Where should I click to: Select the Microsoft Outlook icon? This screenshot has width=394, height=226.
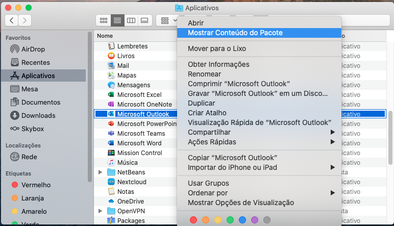[x=111, y=114]
